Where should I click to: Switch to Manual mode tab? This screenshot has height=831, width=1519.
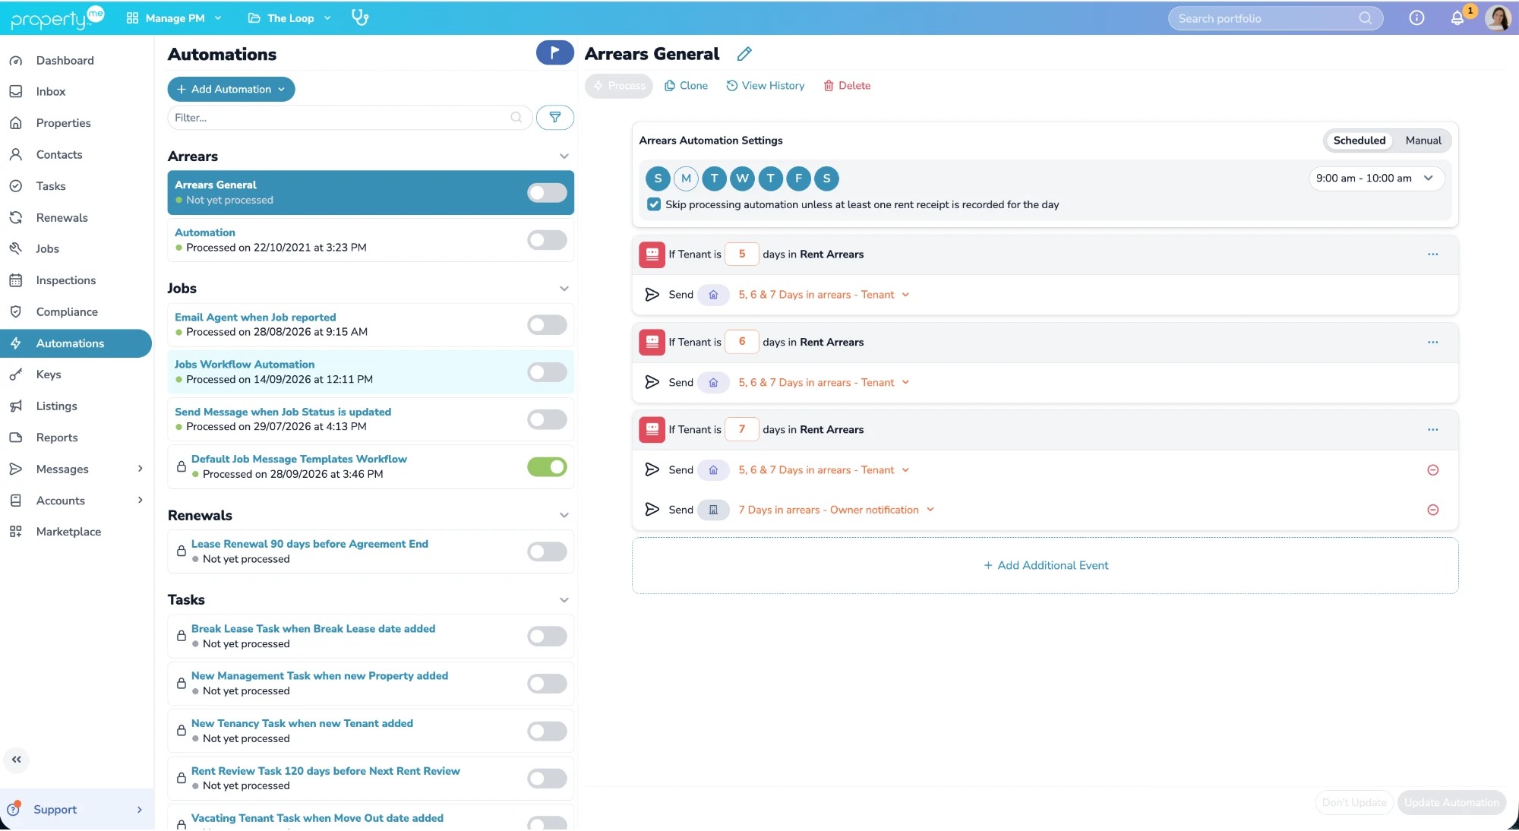pyautogui.click(x=1423, y=141)
